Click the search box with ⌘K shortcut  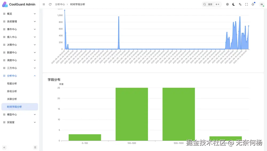pos(211,5)
